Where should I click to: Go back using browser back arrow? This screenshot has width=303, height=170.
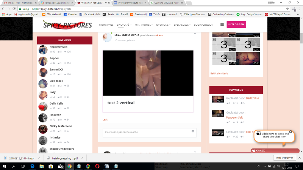(3, 9)
